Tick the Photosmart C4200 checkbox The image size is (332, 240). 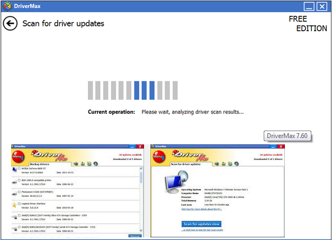tap(19, 192)
